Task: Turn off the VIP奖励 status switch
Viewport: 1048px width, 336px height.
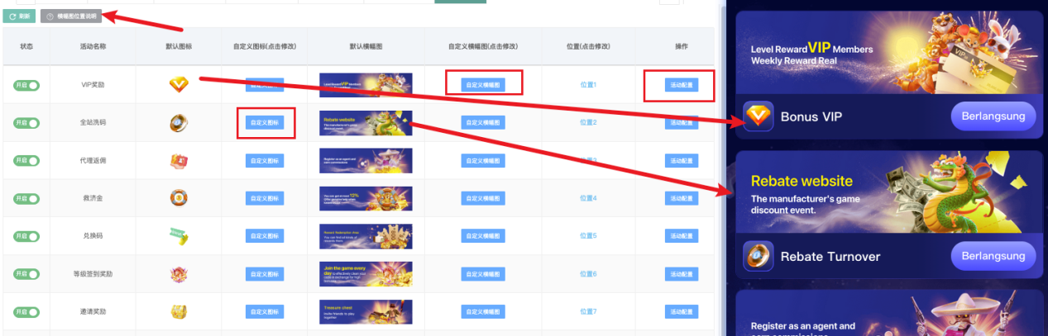Action: (26, 85)
